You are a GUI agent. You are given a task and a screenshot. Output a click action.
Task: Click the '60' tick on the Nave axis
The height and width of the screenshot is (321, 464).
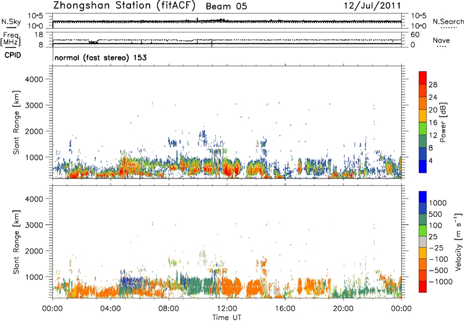pyautogui.click(x=415, y=35)
